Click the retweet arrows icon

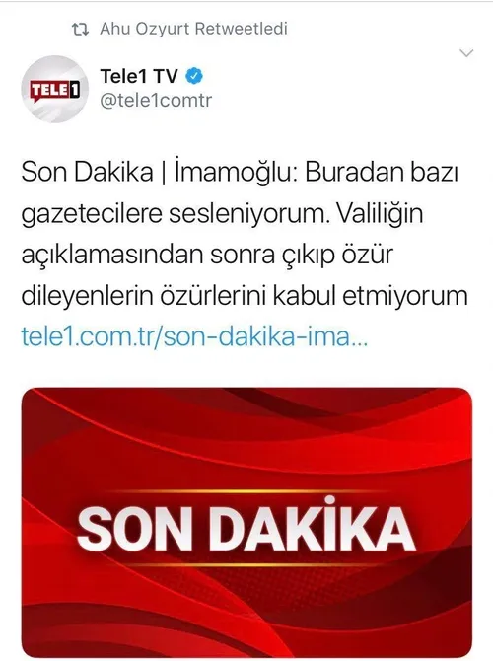coord(80,29)
